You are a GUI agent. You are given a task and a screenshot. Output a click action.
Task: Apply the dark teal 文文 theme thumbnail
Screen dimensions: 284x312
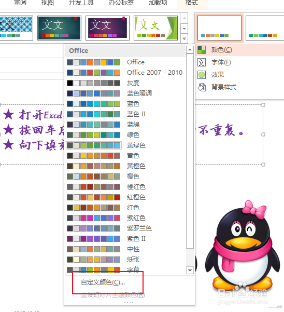[59, 28]
